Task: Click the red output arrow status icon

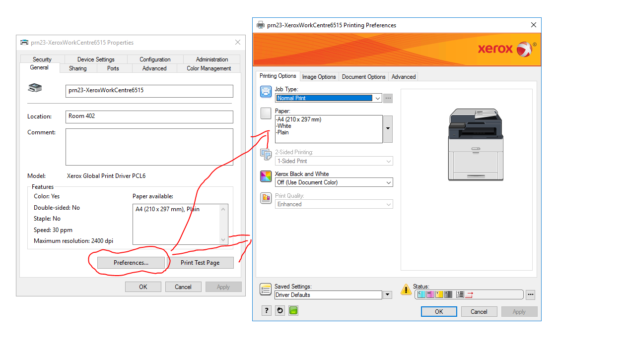Action: point(470,294)
